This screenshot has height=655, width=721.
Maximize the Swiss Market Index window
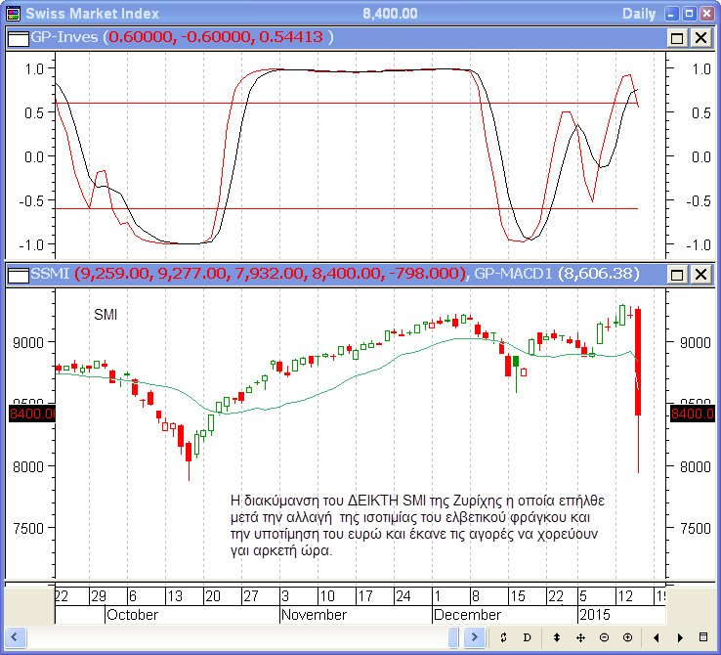(689, 14)
